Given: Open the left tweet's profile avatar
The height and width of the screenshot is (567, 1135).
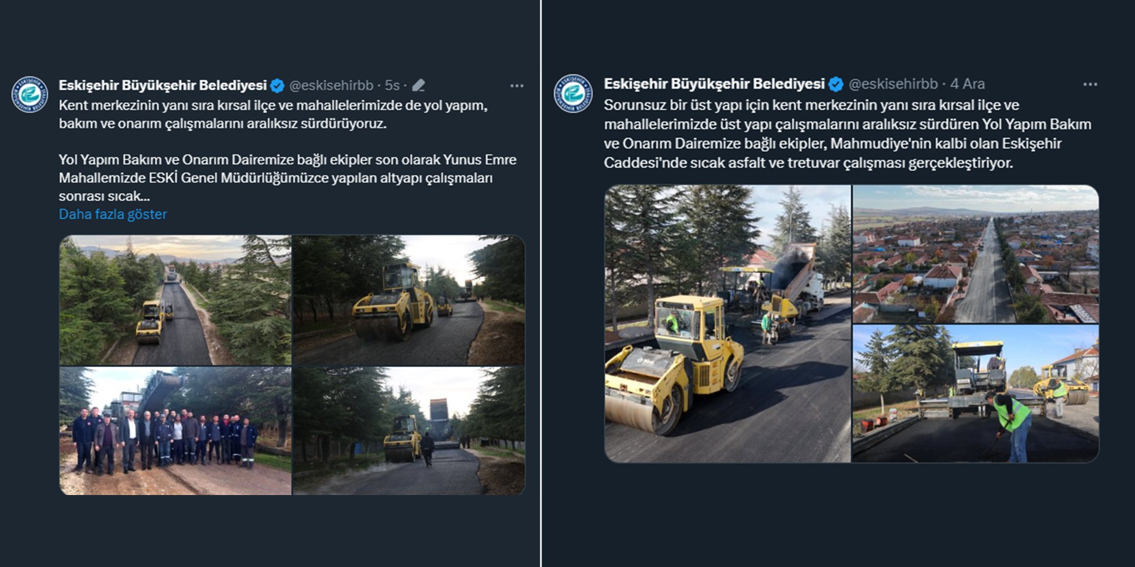Looking at the screenshot, I should [29, 95].
